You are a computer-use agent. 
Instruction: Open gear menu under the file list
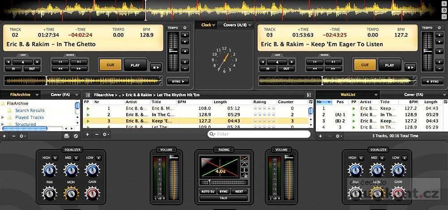(106, 134)
